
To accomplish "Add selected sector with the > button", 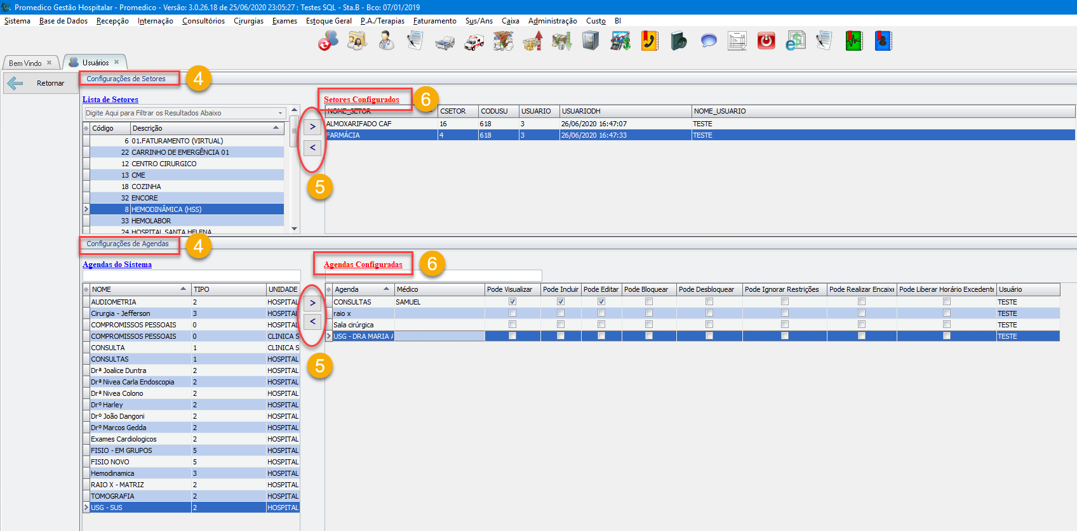I will [x=312, y=127].
